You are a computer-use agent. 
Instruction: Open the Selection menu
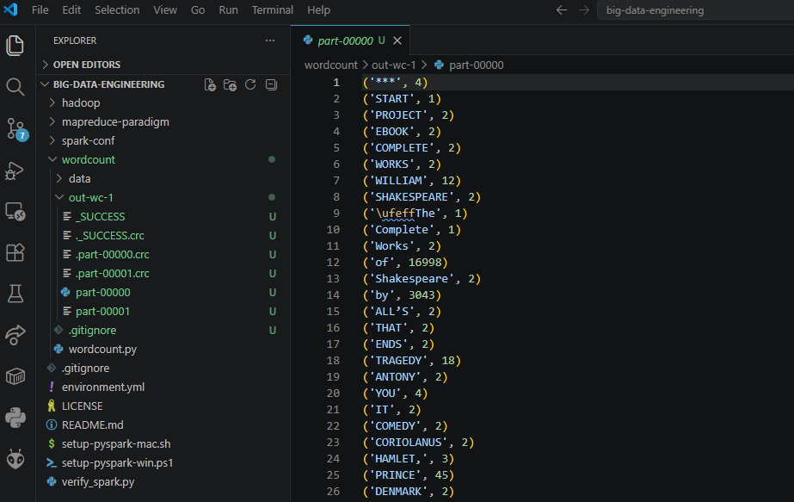[117, 10]
